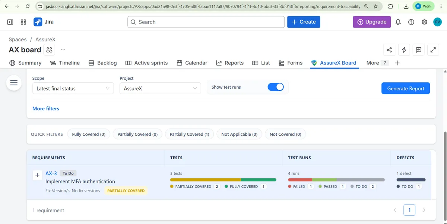Toggle the Partially Covered (1) quick filter
Screen dimensions: 447x224
[x=189, y=134]
